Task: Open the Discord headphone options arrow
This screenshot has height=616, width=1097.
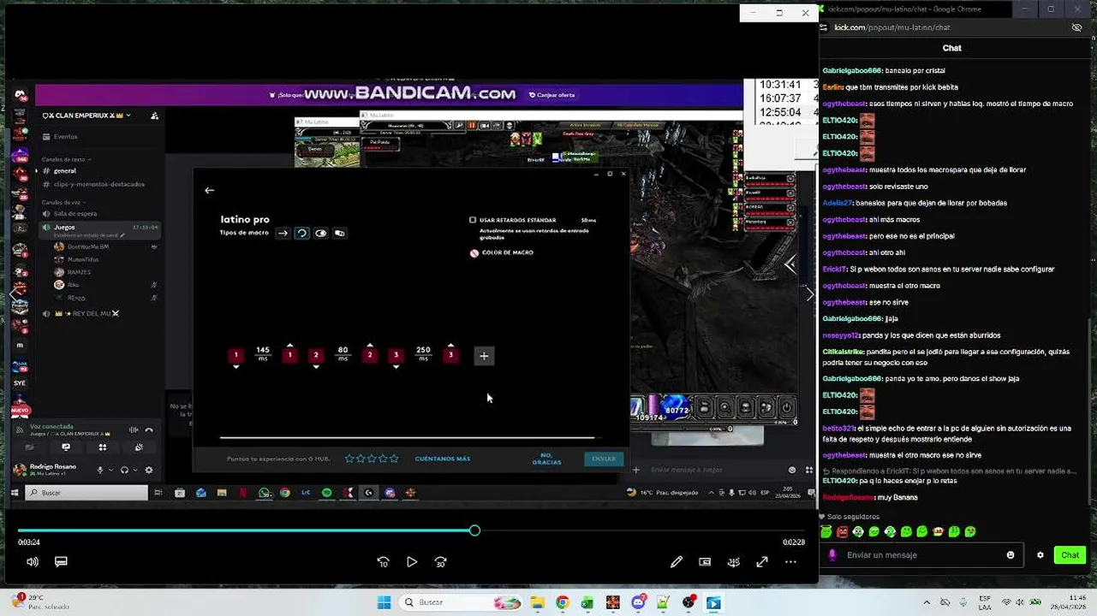Action: (x=135, y=470)
